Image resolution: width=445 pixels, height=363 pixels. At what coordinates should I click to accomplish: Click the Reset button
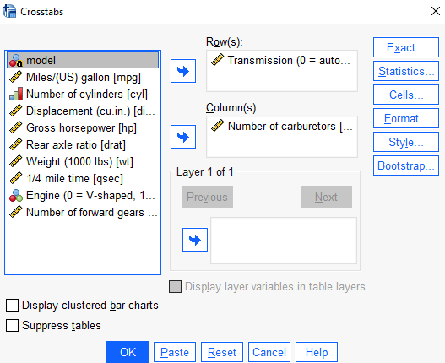point(222,352)
